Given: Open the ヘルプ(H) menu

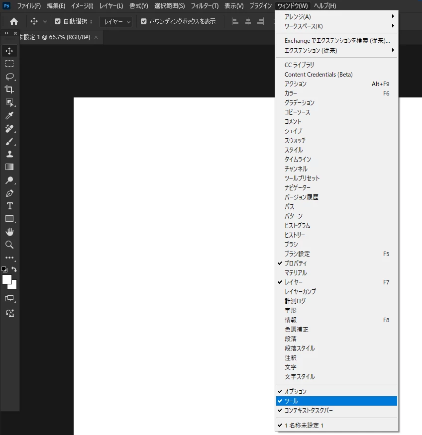Looking at the screenshot, I should 325,5.
